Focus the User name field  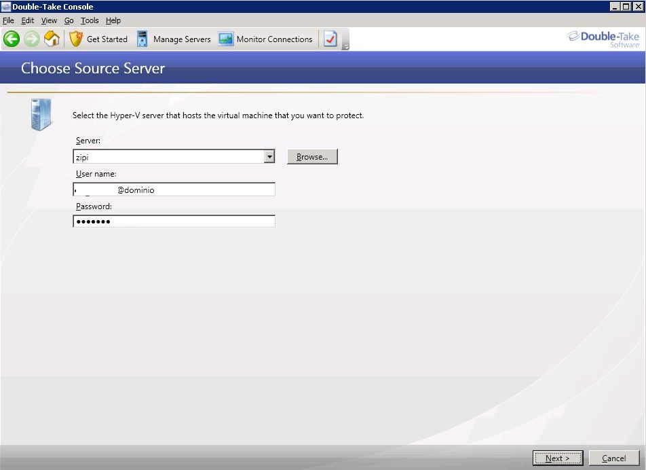[x=174, y=189]
